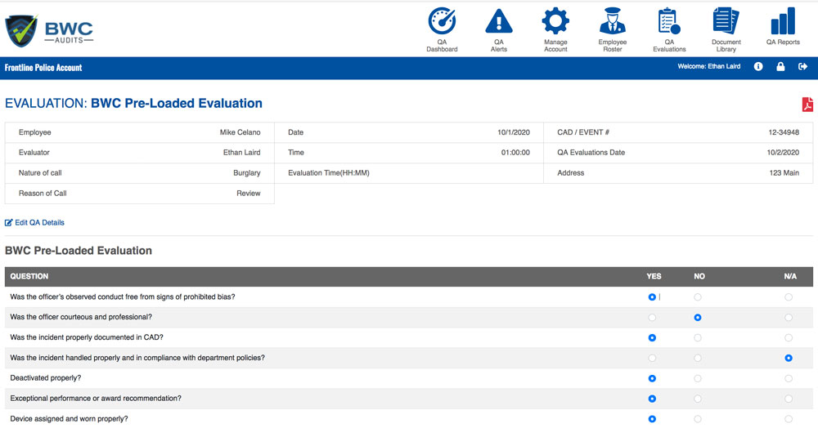
Task: Click Yes radio for Device assigned and worn
Action: click(652, 419)
